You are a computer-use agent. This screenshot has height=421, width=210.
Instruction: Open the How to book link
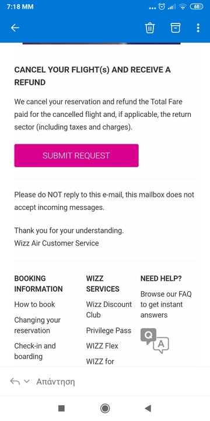(34, 304)
